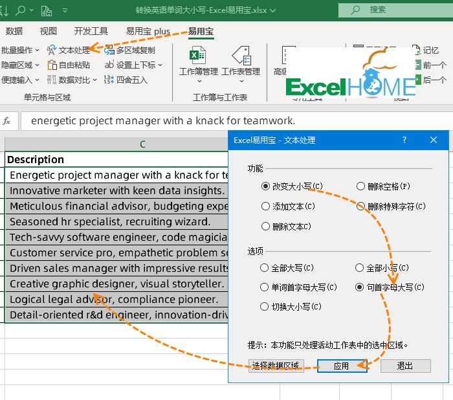Image resolution: width=453 pixels, height=400 pixels.
Task: Expand 工作表管理 dropdown chevron
Action: tap(241, 81)
